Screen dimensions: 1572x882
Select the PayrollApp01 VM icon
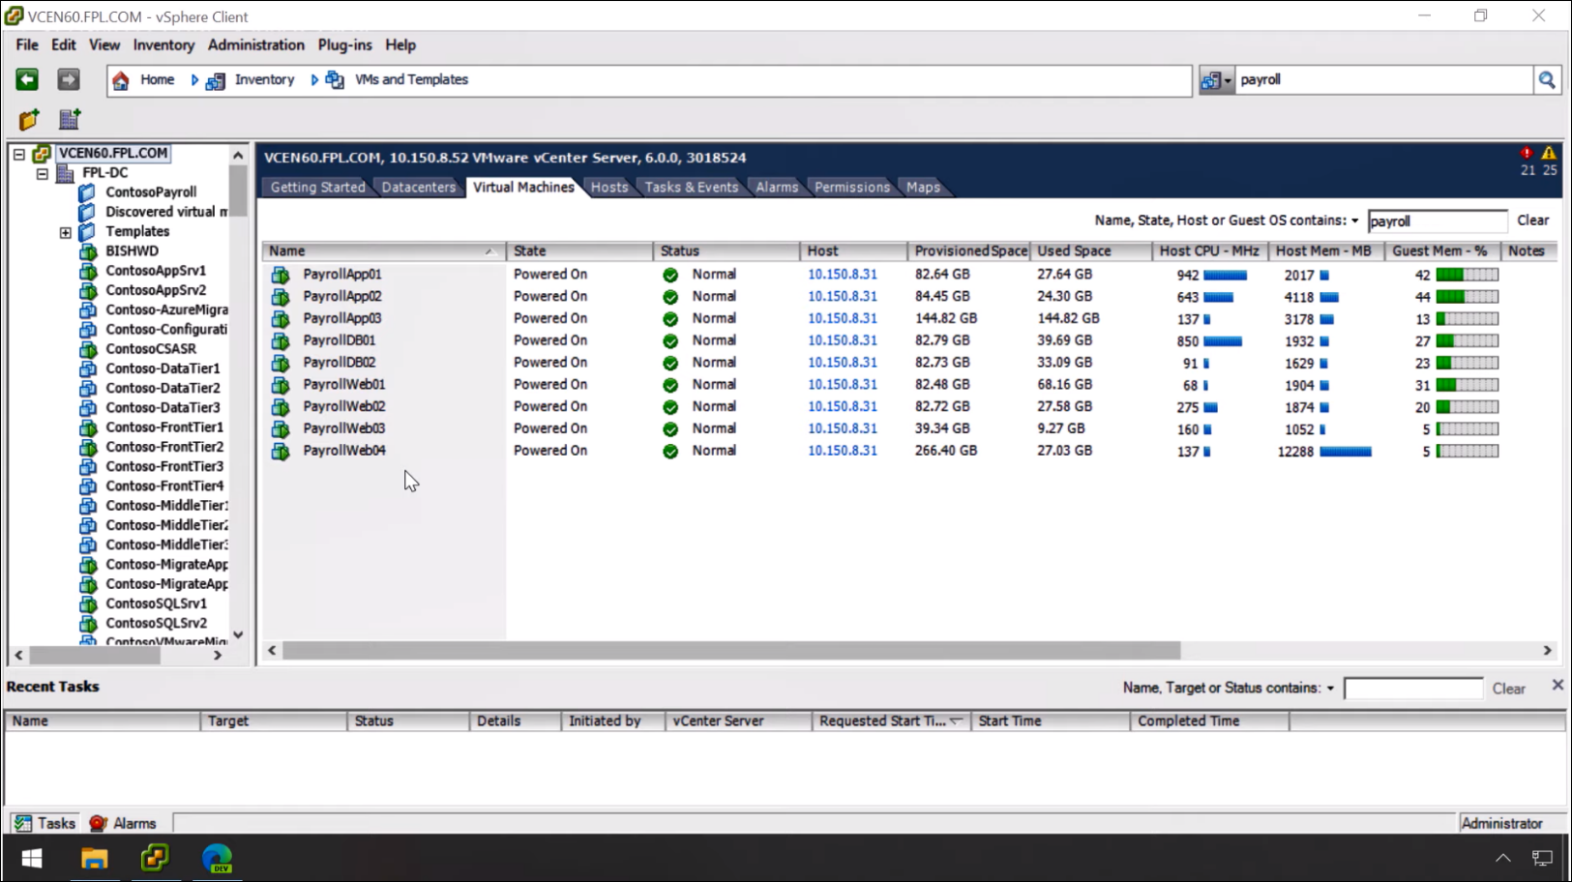click(281, 275)
